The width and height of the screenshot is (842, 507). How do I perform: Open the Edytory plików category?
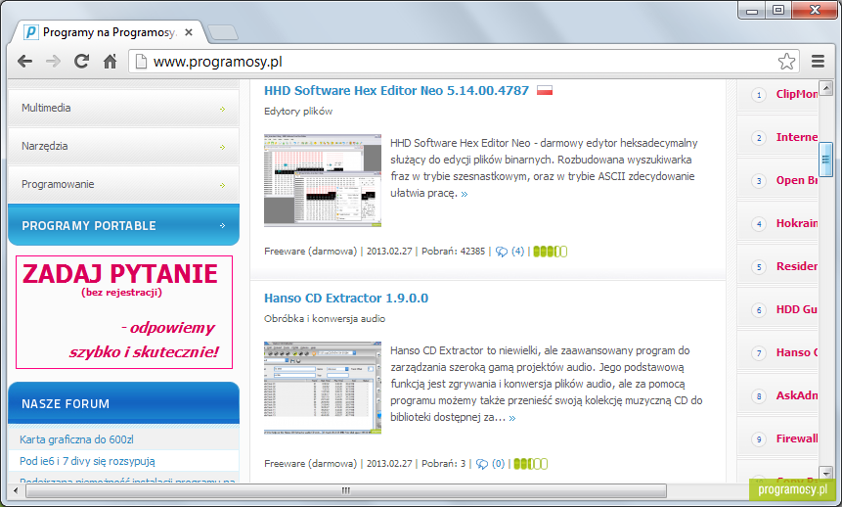pos(298,112)
